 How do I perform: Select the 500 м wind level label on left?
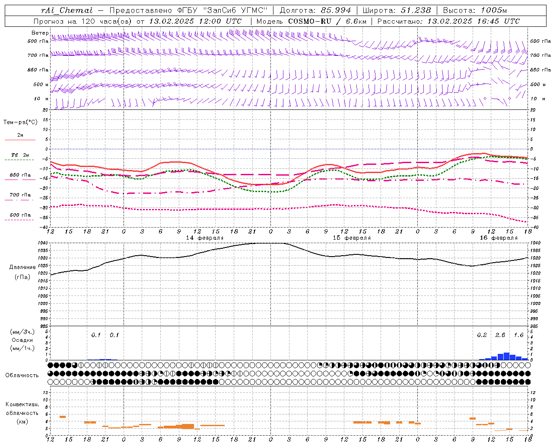pos(41,84)
